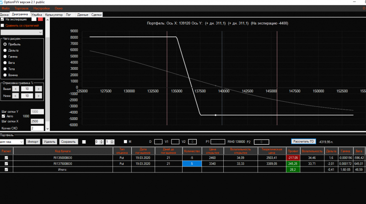Click right arrow next to Выше
Viewport: 366px width, 204px height.
tap(38, 89)
